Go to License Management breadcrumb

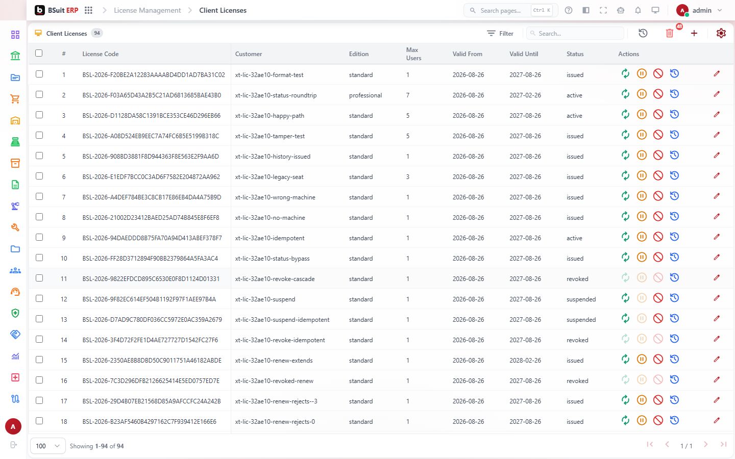(x=147, y=10)
